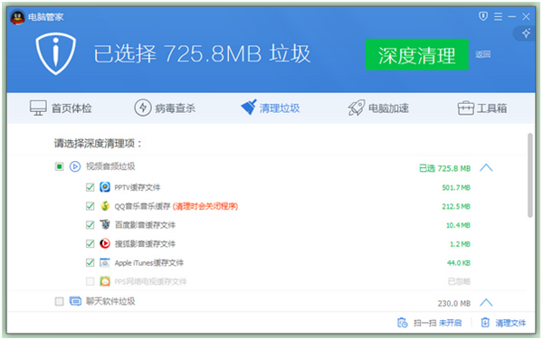543x340 pixels.
Task: Collapse the 聊天软件垃圾 section chevron
Action: tap(486, 303)
